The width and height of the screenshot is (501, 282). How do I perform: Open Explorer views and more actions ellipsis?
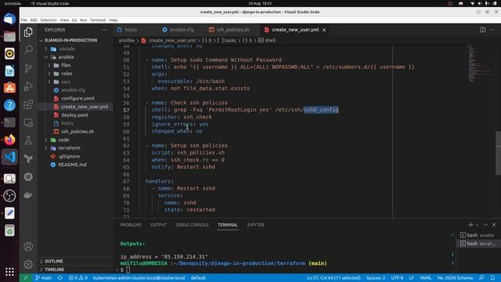pos(104,30)
